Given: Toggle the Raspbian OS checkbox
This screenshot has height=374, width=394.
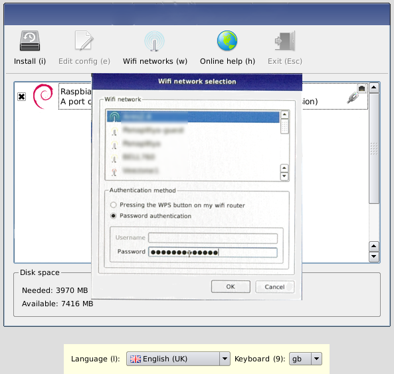Looking at the screenshot, I should coord(22,96).
